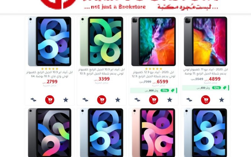
Task: Favorite the 4899 iPad Pro 11
Action: click(x=222, y=100)
